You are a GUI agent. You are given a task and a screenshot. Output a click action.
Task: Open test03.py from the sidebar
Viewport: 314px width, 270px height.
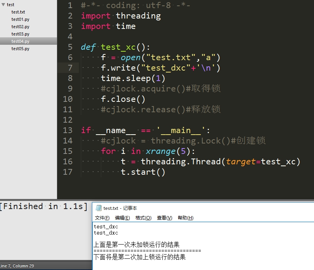point(20,34)
